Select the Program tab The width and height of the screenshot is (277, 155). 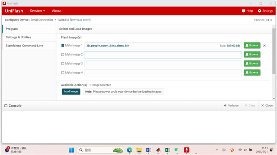pos(29,29)
